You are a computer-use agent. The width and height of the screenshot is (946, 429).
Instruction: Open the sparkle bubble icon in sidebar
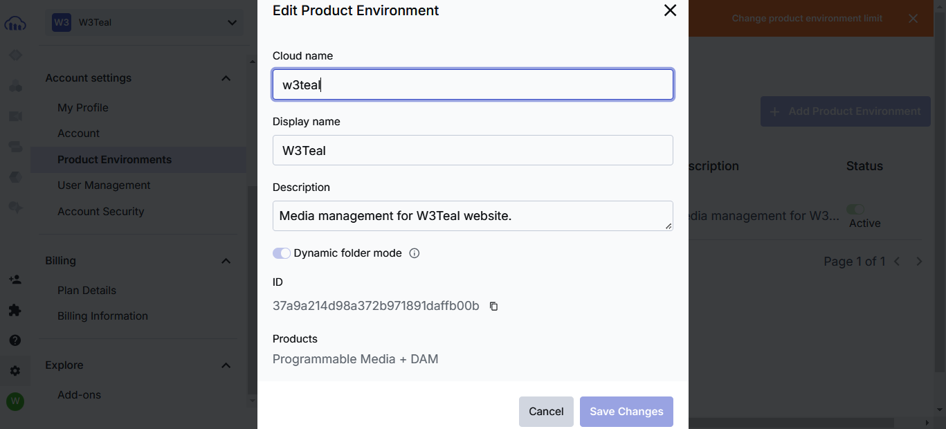pos(15,207)
